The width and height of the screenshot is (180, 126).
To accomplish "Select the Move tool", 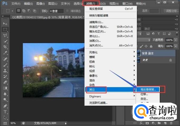I will click(x=5, y=24).
